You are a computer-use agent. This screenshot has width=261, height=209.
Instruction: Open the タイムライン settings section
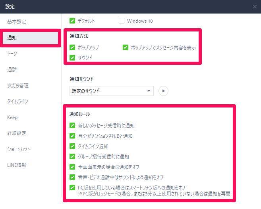pyautogui.click(x=17, y=101)
